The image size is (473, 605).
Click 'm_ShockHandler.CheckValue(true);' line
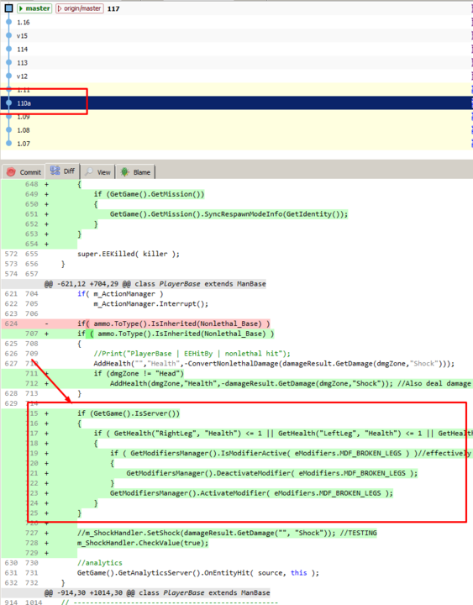pos(143,544)
